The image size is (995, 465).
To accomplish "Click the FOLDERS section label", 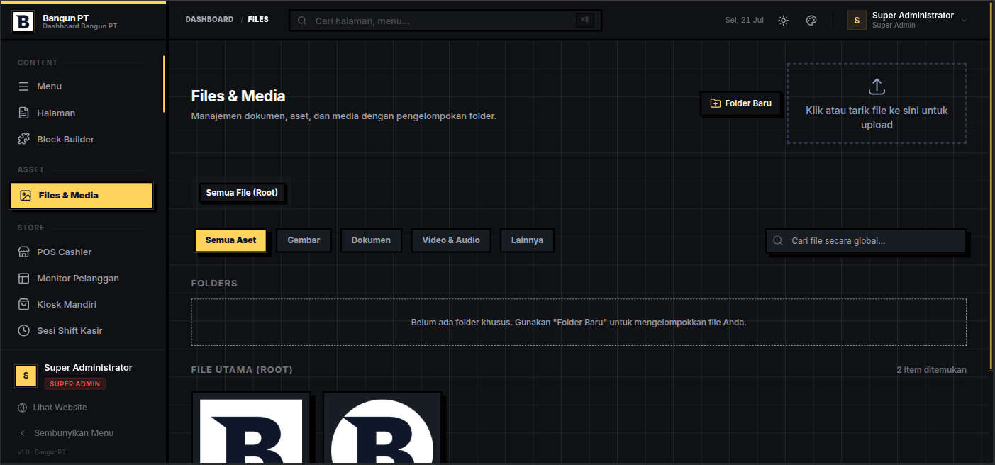I will (214, 284).
